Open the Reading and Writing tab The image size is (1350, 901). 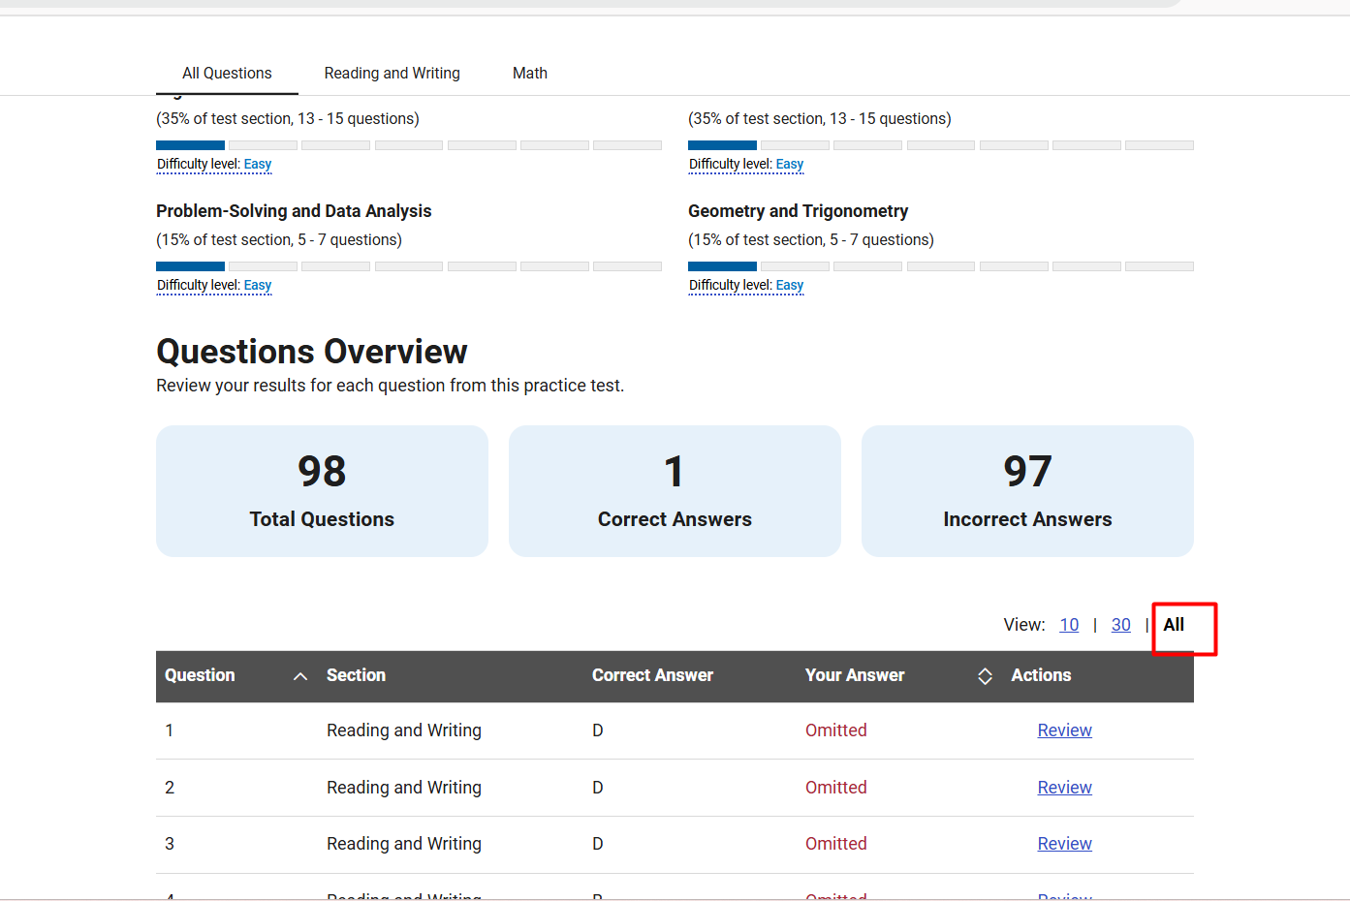click(x=392, y=74)
